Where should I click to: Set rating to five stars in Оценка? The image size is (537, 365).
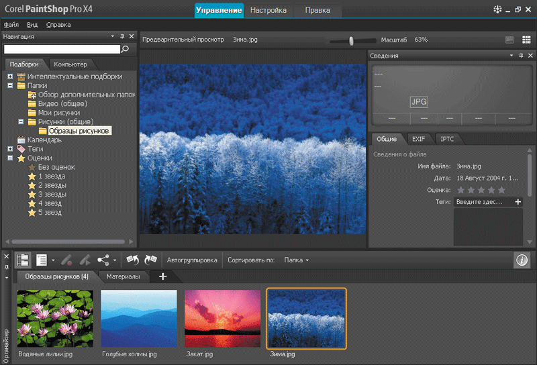point(501,190)
